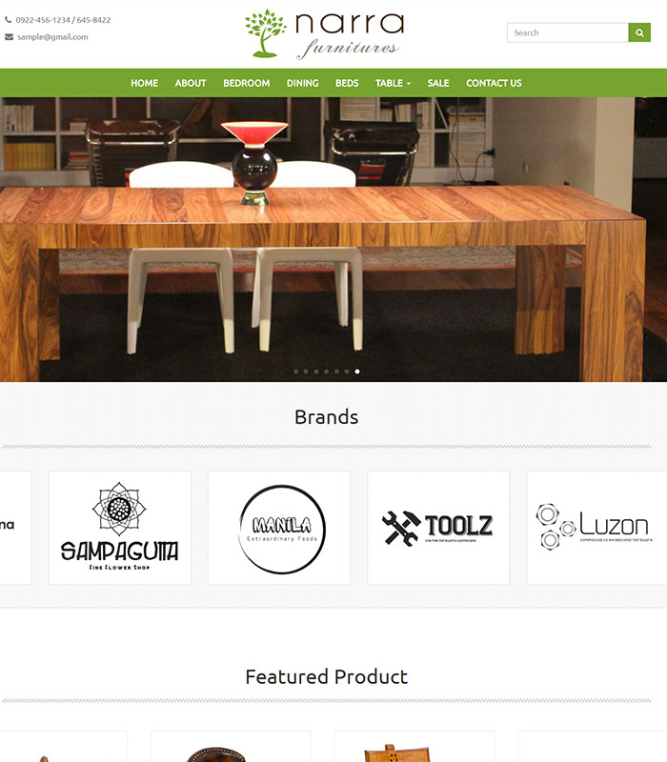The image size is (667, 762).
Task: Select the fourth carousel slide dot
Action: point(326,371)
